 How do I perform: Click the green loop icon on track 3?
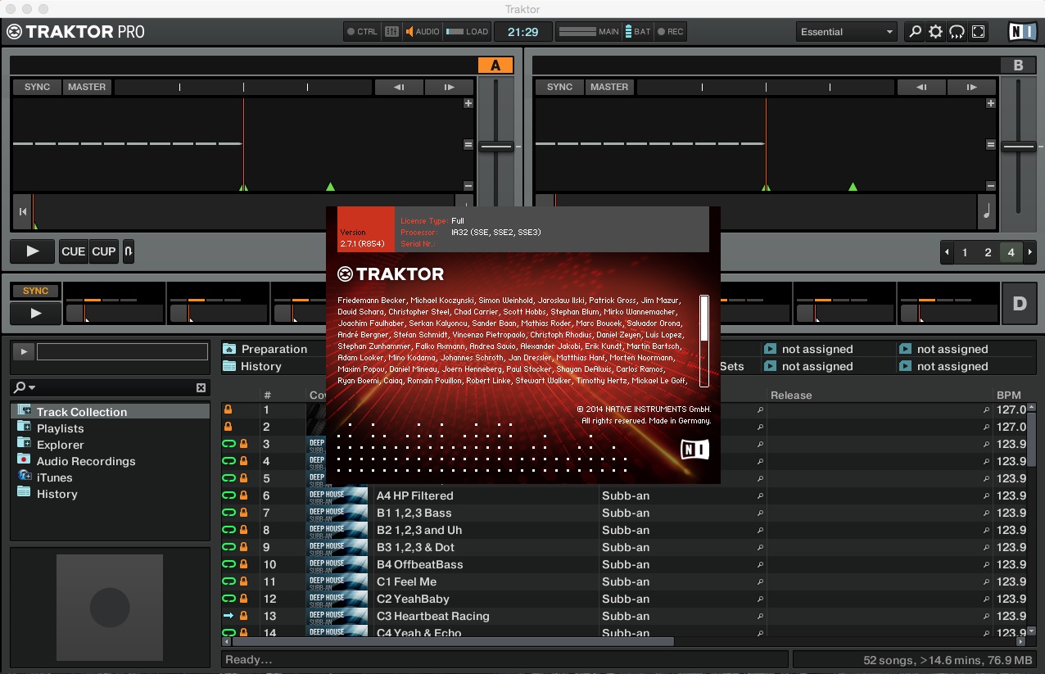228,444
